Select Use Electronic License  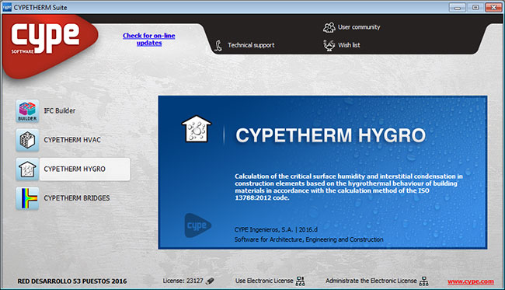pos(264,281)
